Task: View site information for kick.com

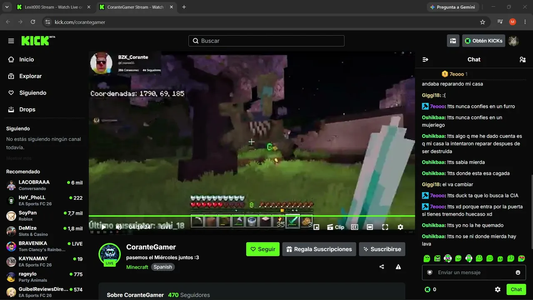Action: pos(47,22)
